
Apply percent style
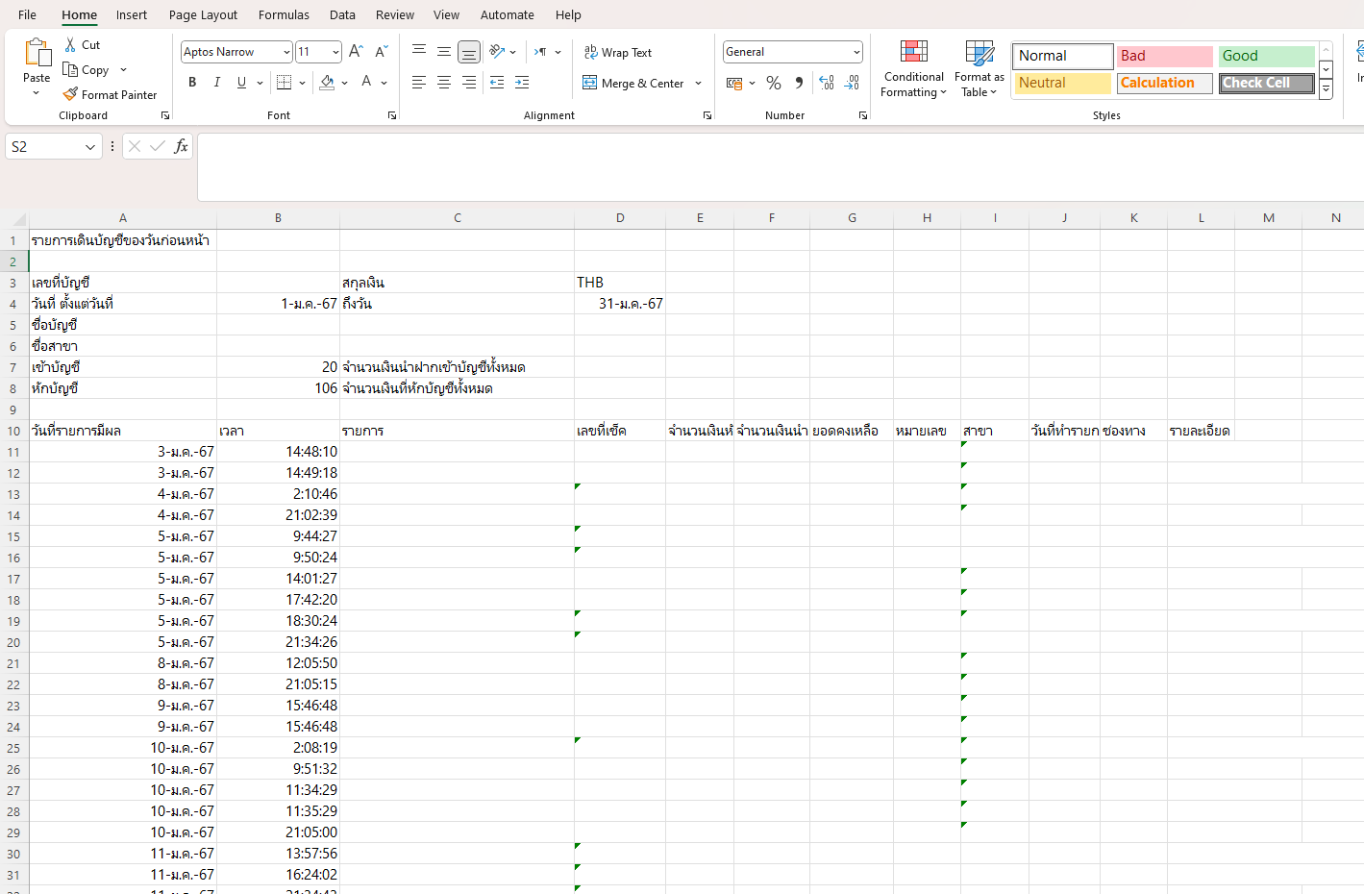774,84
